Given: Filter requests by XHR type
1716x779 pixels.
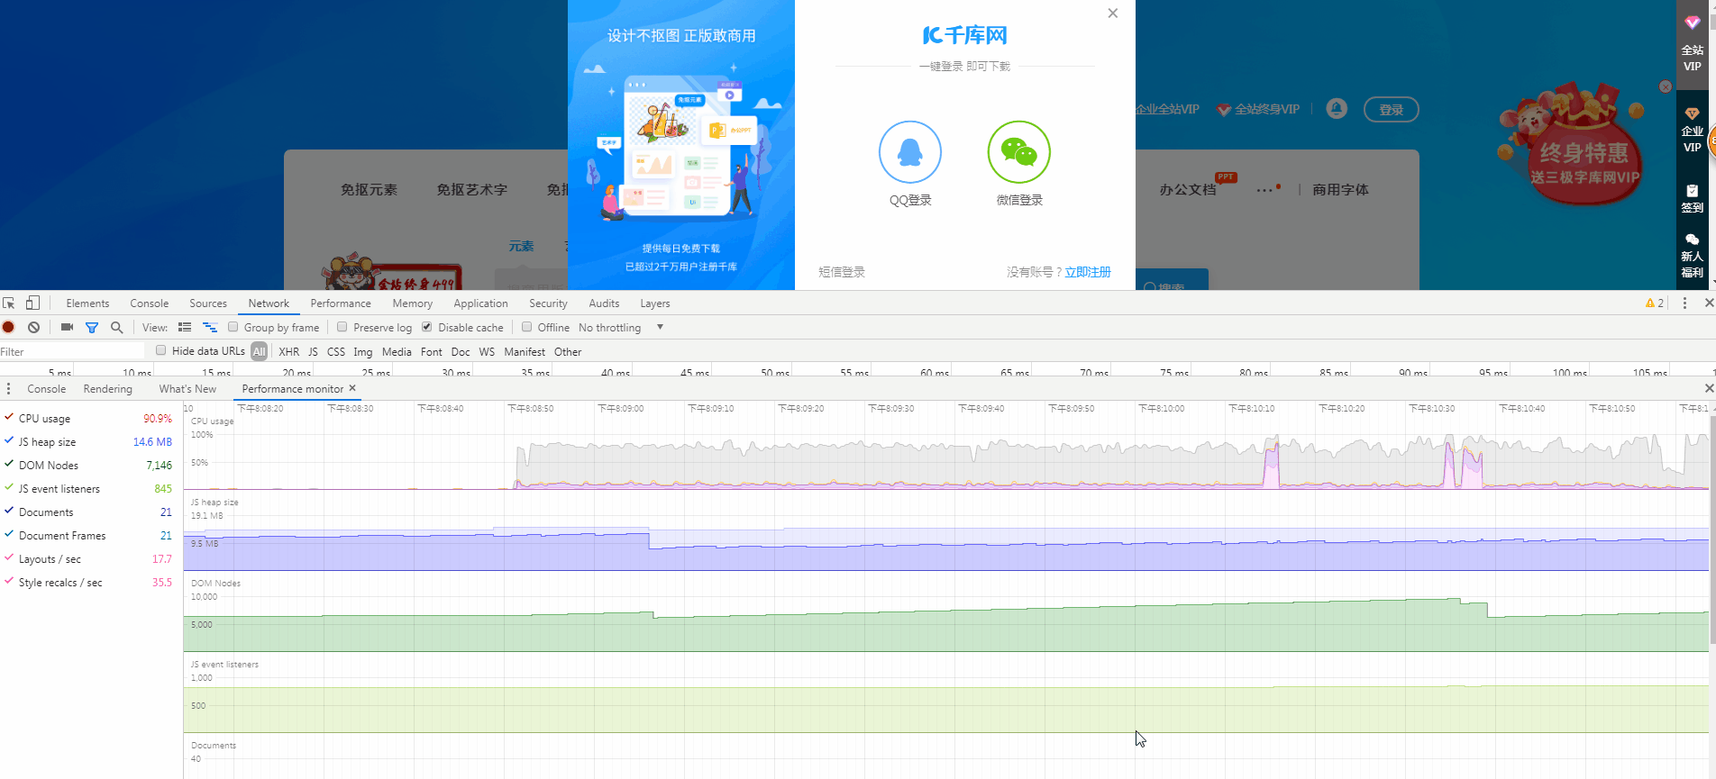Looking at the screenshot, I should (x=289, y=352).
